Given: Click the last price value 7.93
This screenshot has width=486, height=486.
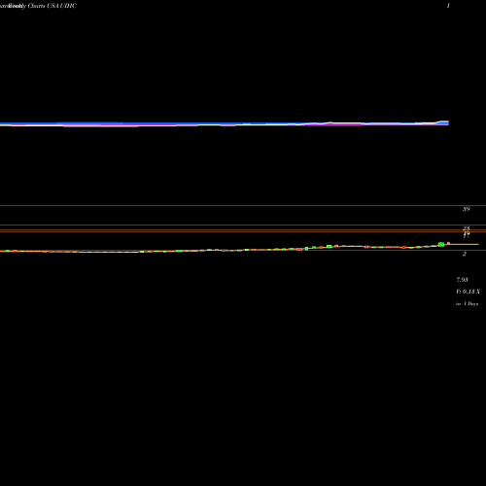Looking at the screenshot, I should pyautogui.click(x=462, y=280).
